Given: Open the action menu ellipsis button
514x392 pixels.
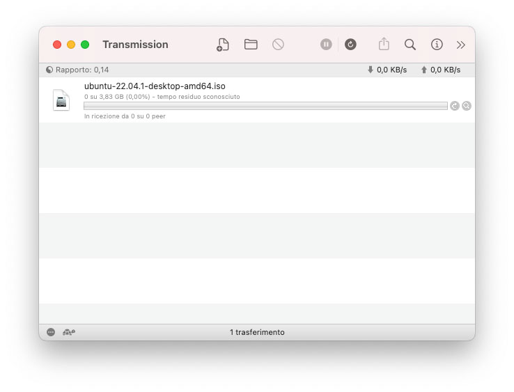Looking at the screenshot, I should [51, 332].
